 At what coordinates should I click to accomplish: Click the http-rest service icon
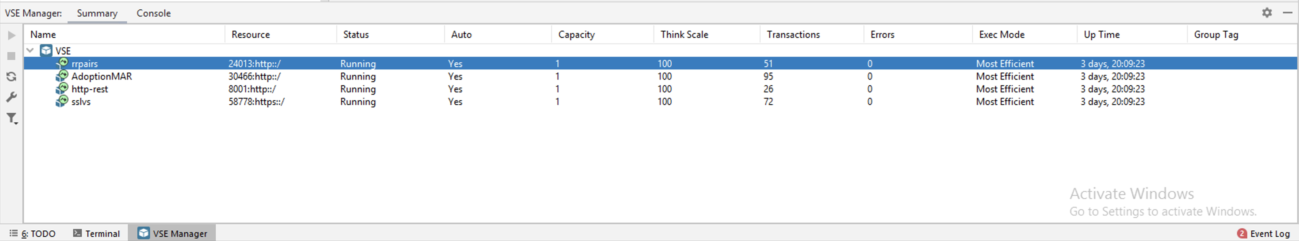[61, 88]
